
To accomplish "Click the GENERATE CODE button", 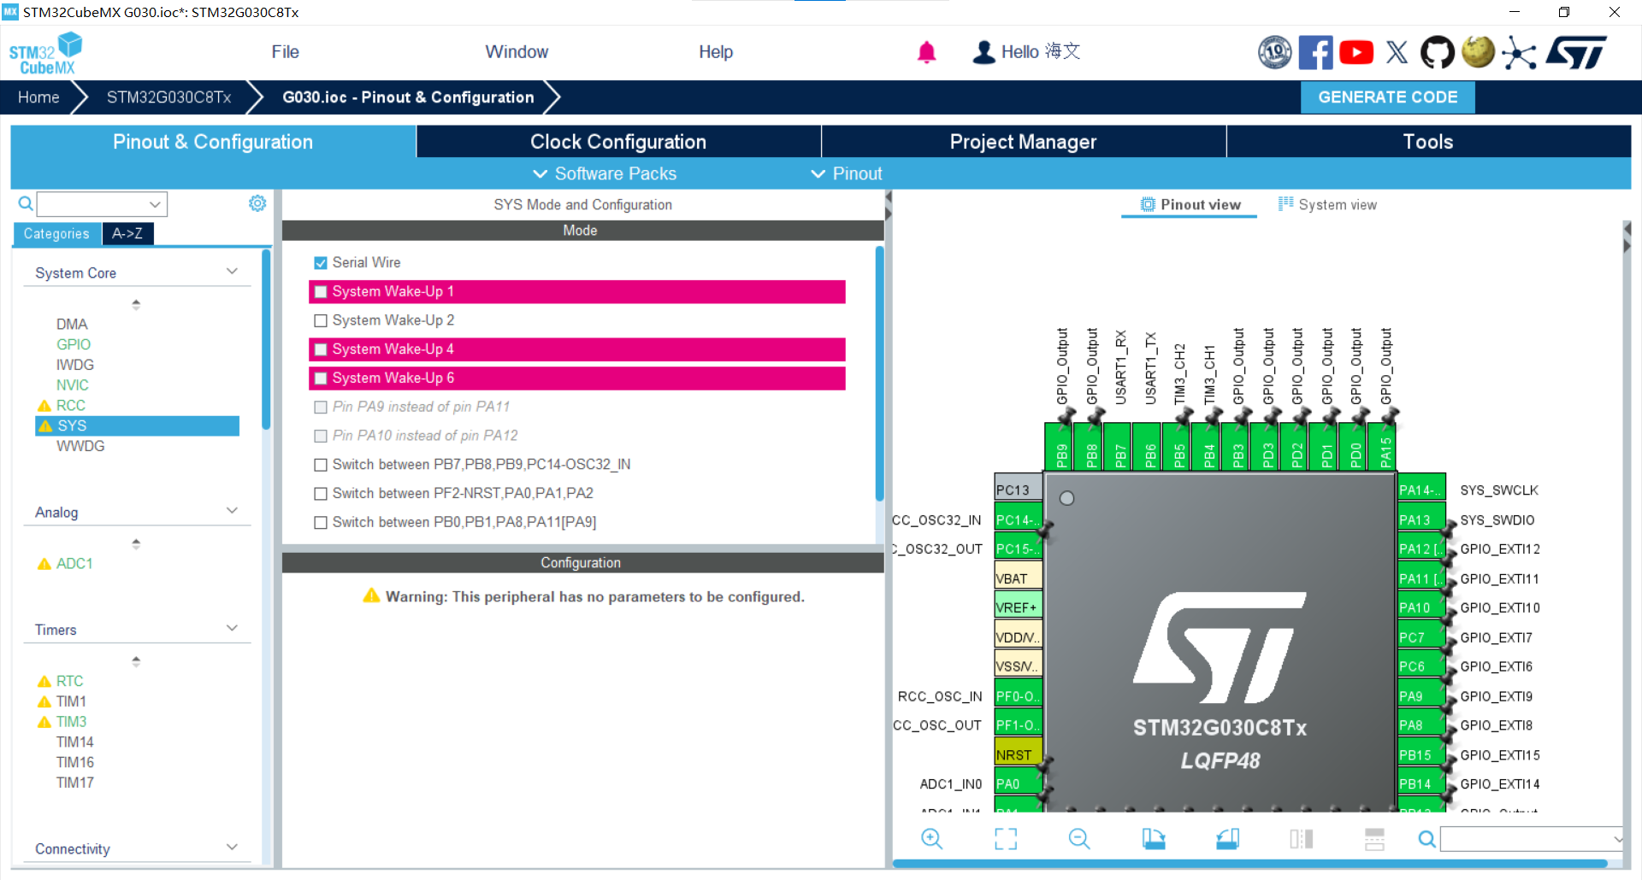I will pos(1387,97).
